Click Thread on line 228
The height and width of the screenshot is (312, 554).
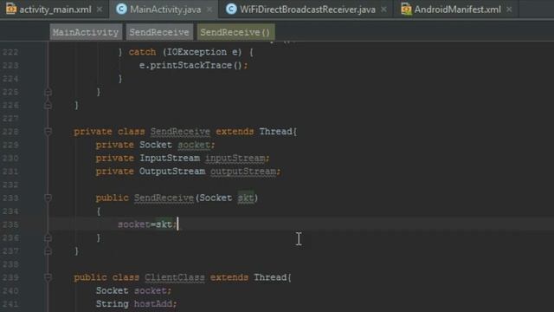(275, 132)
